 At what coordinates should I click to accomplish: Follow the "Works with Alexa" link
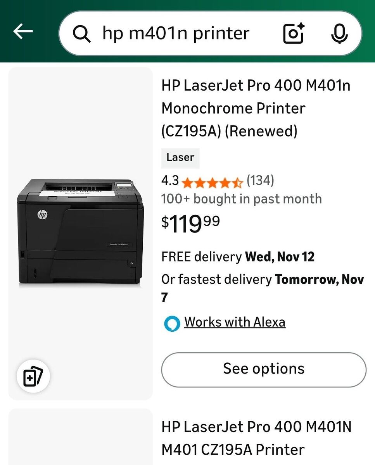(x=235, y=322)
